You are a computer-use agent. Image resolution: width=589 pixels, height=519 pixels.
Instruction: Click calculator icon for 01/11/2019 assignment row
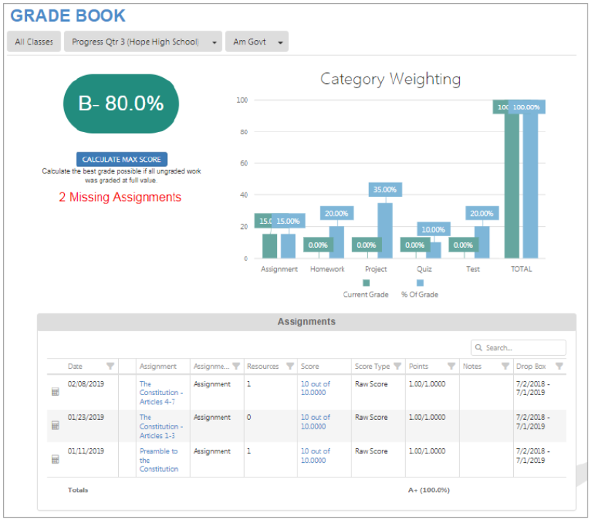click(x=55, y=459)
